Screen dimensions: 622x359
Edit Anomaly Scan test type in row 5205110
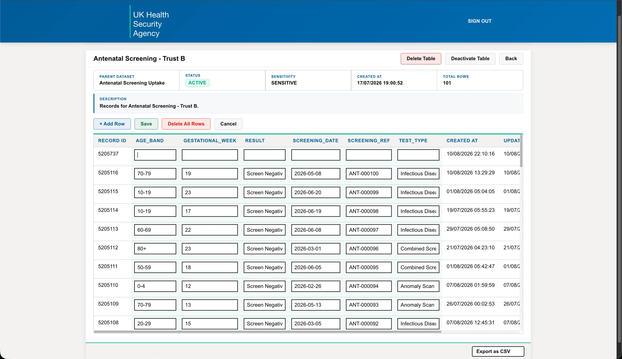point(418,286)
